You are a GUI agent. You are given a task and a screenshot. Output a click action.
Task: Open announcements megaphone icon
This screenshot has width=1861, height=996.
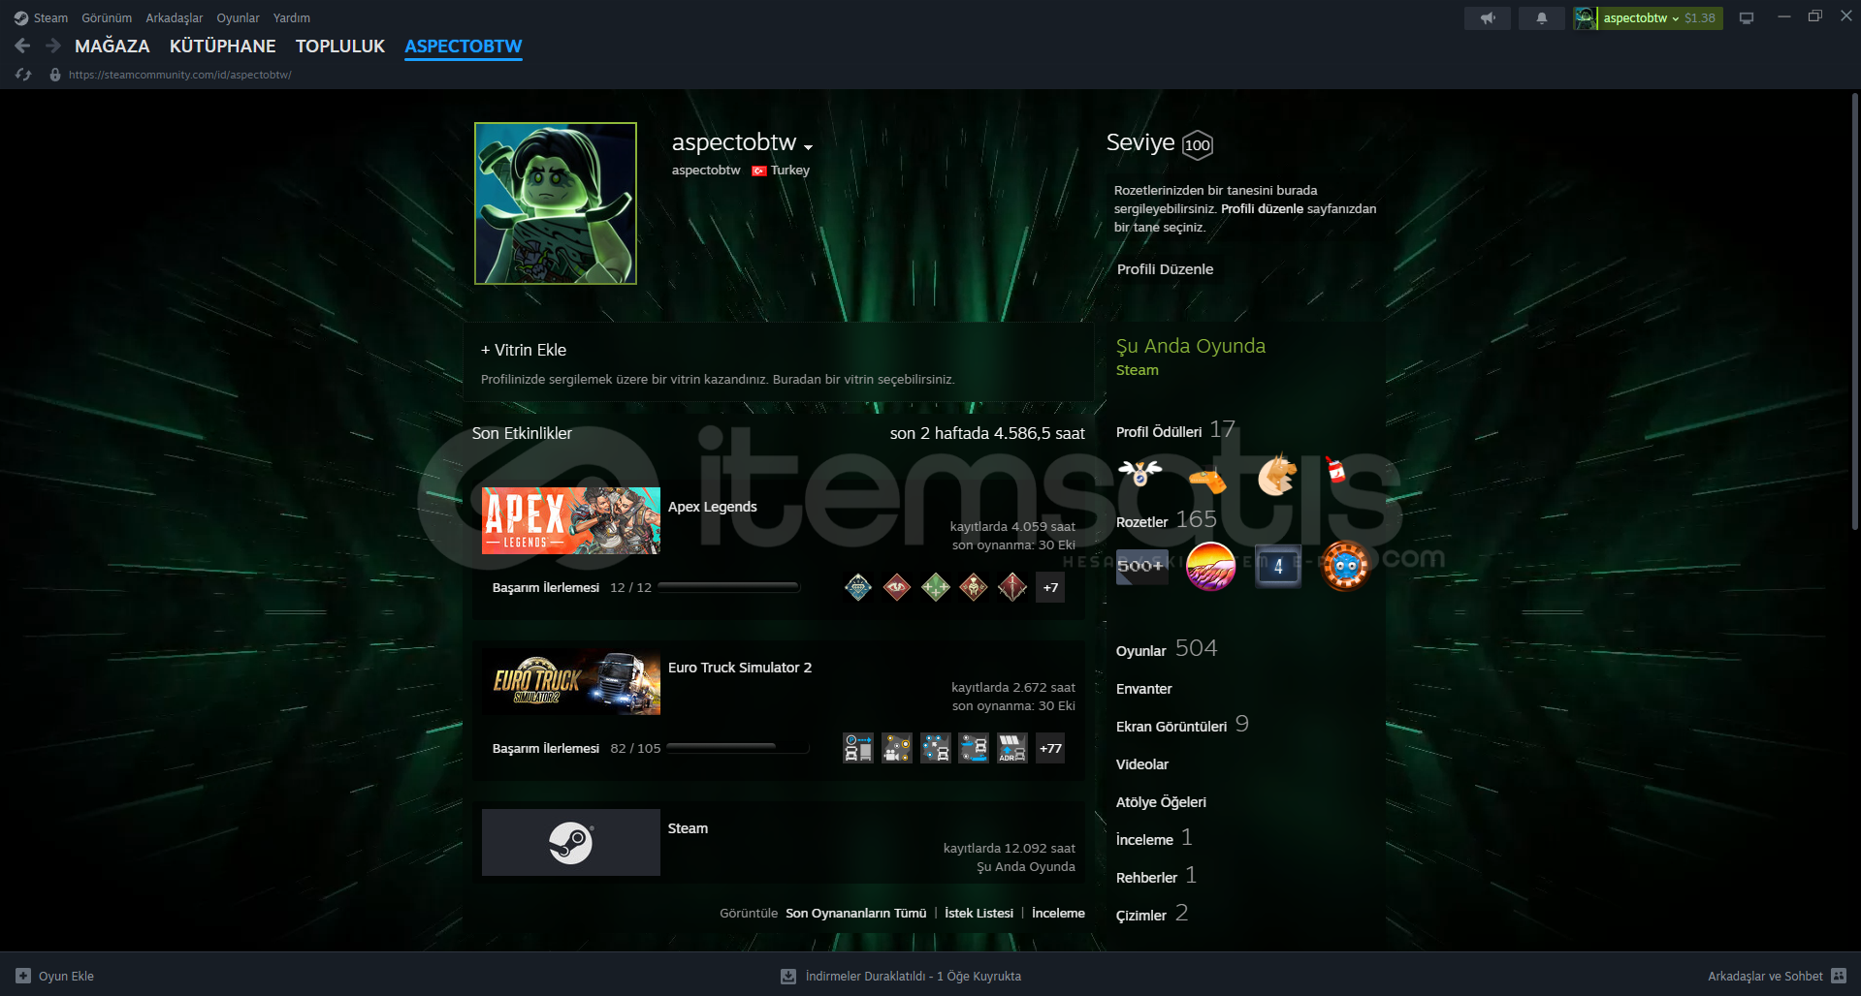pyautogui.click(x=1488, y=18)
